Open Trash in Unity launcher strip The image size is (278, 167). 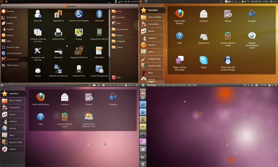(143, 164)
